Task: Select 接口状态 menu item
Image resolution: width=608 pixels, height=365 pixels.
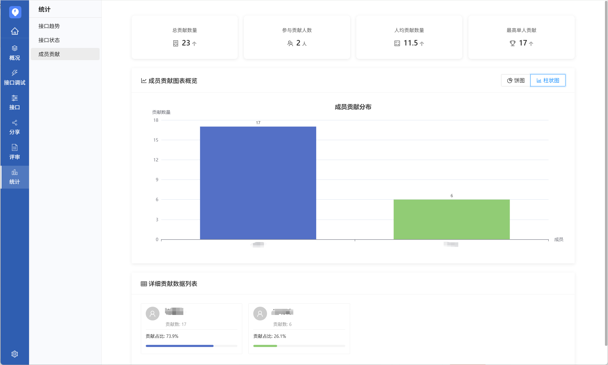Action: (x=49, y=40)
